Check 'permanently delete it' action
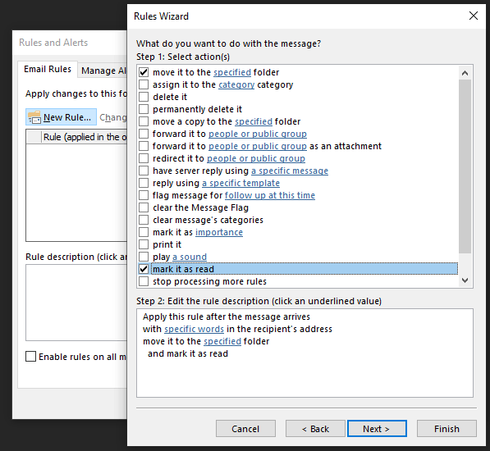This screenshot has width=490, height=451. [144, 109]
